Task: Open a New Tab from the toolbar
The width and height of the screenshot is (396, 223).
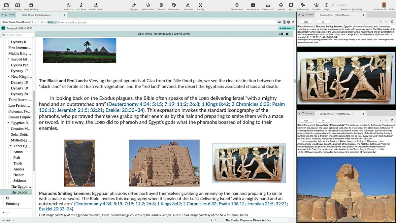Action: click(x=6, y=6)
